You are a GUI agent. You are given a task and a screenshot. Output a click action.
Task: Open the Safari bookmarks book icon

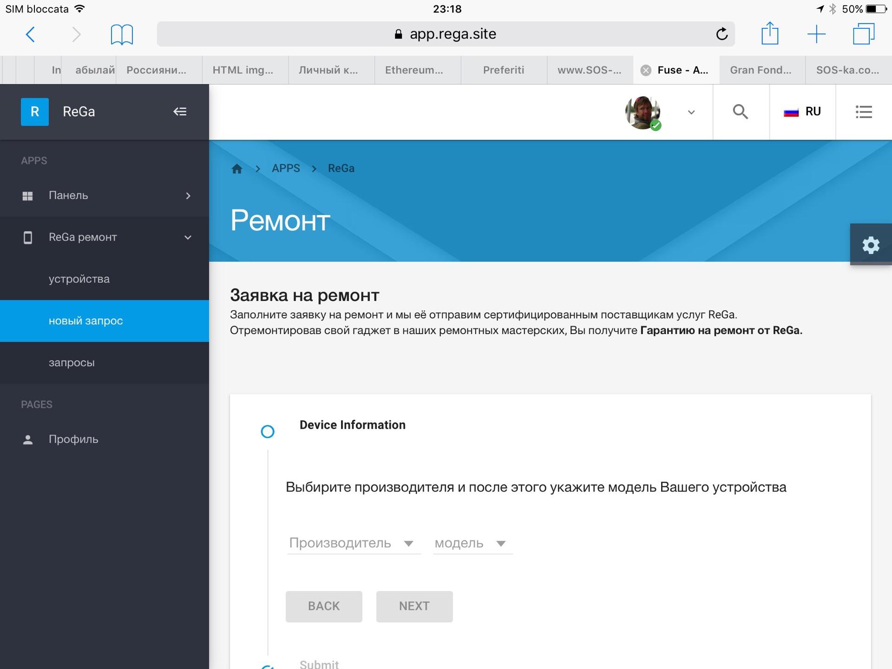click(122, 34)
